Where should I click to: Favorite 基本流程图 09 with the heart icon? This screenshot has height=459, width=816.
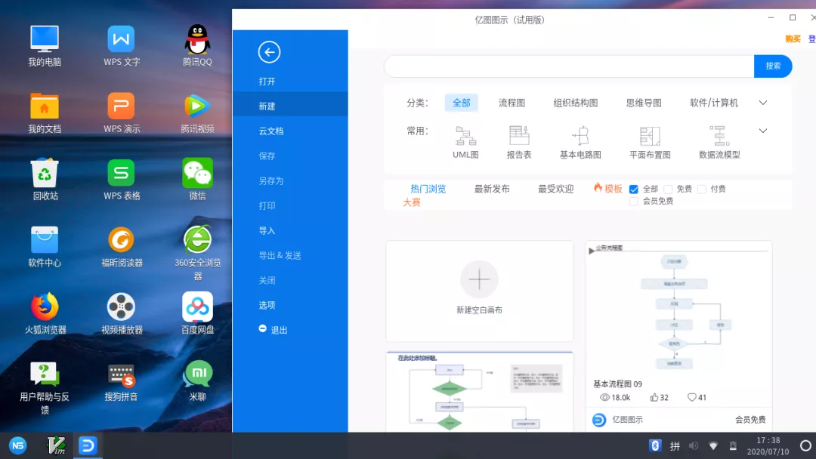coord(691,397)
